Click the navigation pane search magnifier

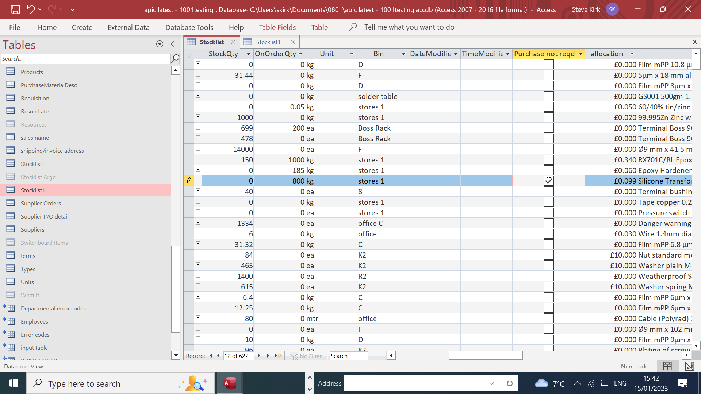[175, 58]
